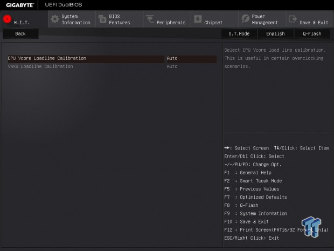The width and height of the screenshot is (334, 251).
Task: Click the ESC/Right Click: Exit entry
Action: (252, 238)
